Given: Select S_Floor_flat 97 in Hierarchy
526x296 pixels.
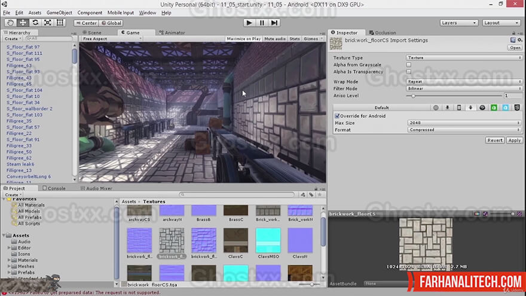Looking at the screenshot, I should pos(23,47).
